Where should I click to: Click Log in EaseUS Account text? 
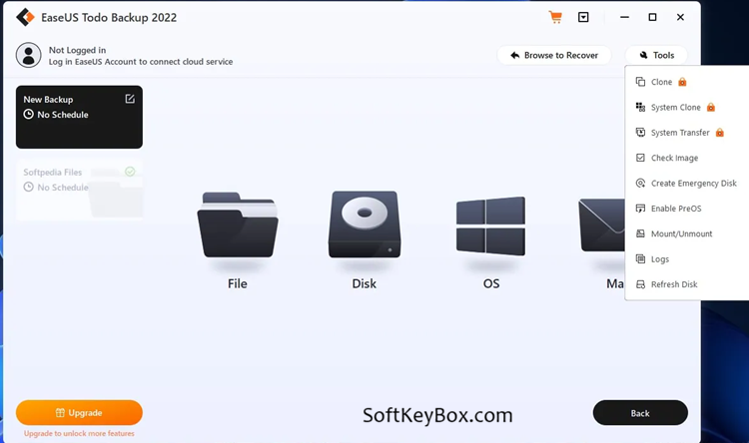[141, 62]
